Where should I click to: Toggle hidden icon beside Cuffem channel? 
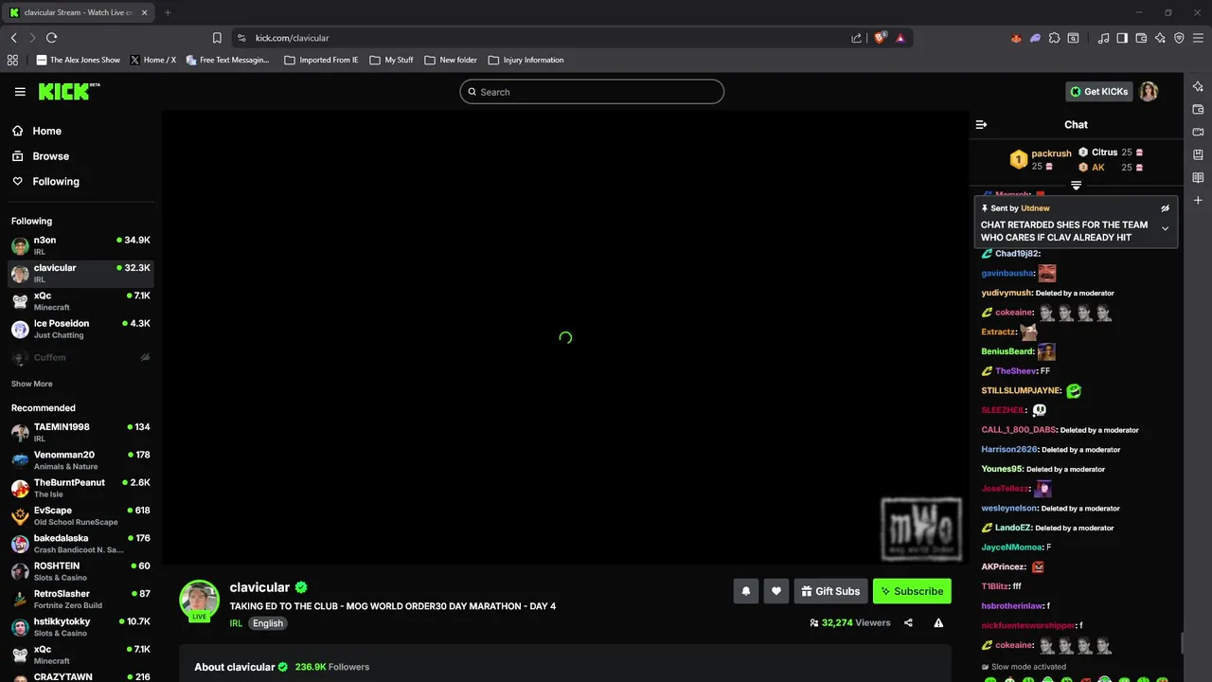coord(145,357)
